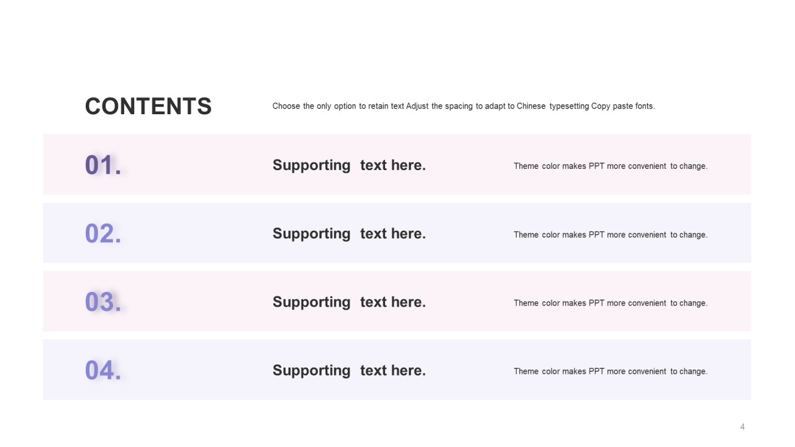
Task: Click the 03. number label
Action: (103, 302)
